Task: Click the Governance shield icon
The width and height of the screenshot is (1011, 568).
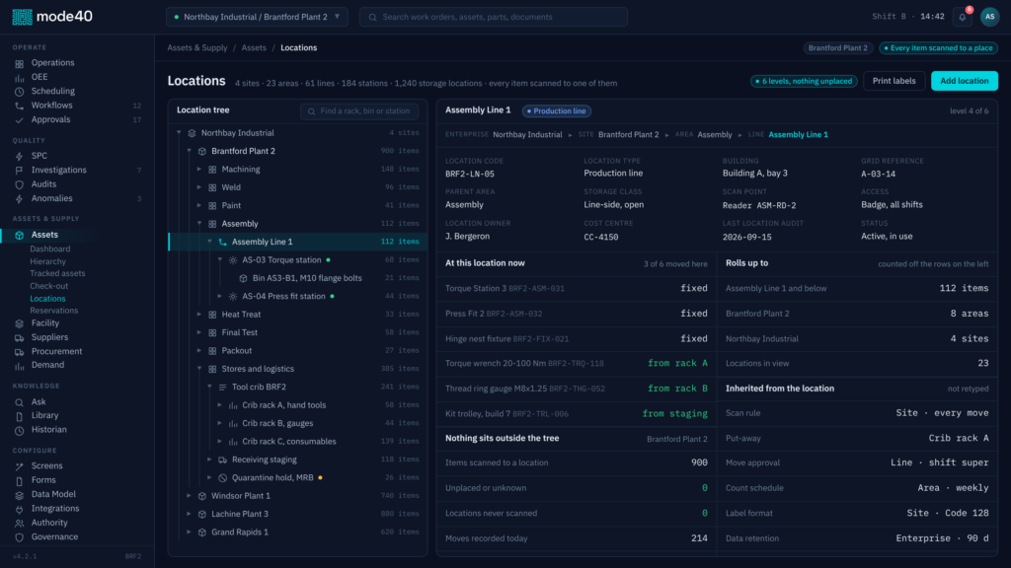Action: click(x=20, y=537)
